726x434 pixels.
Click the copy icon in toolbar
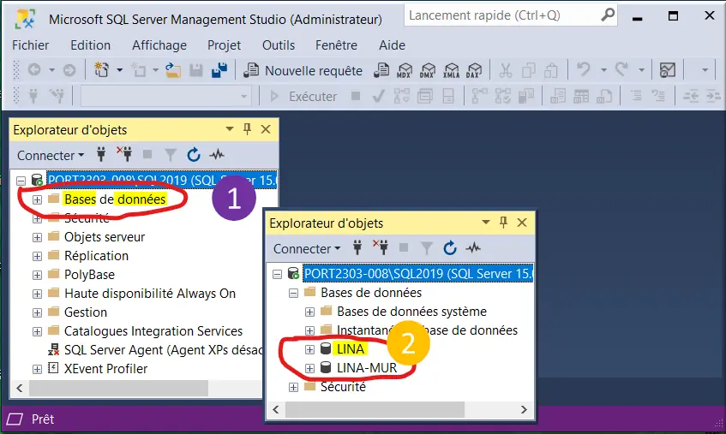pyautogui.click(x=528, y=70)
